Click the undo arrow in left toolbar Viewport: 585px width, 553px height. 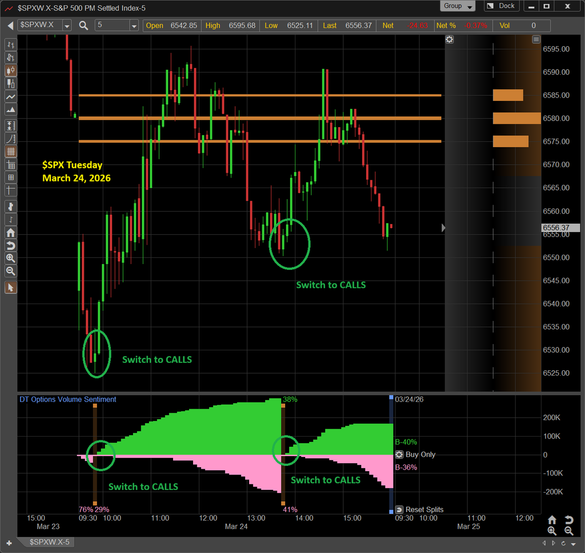[x=11, y=246]
